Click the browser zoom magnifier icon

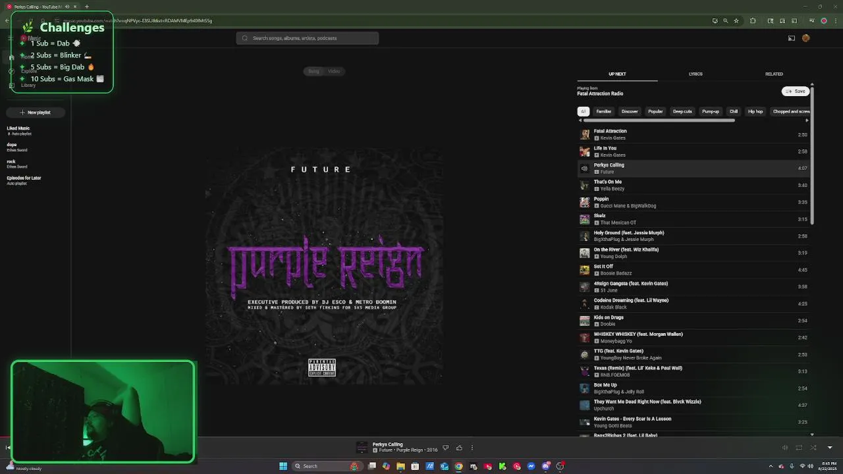(x=726, y=20)
